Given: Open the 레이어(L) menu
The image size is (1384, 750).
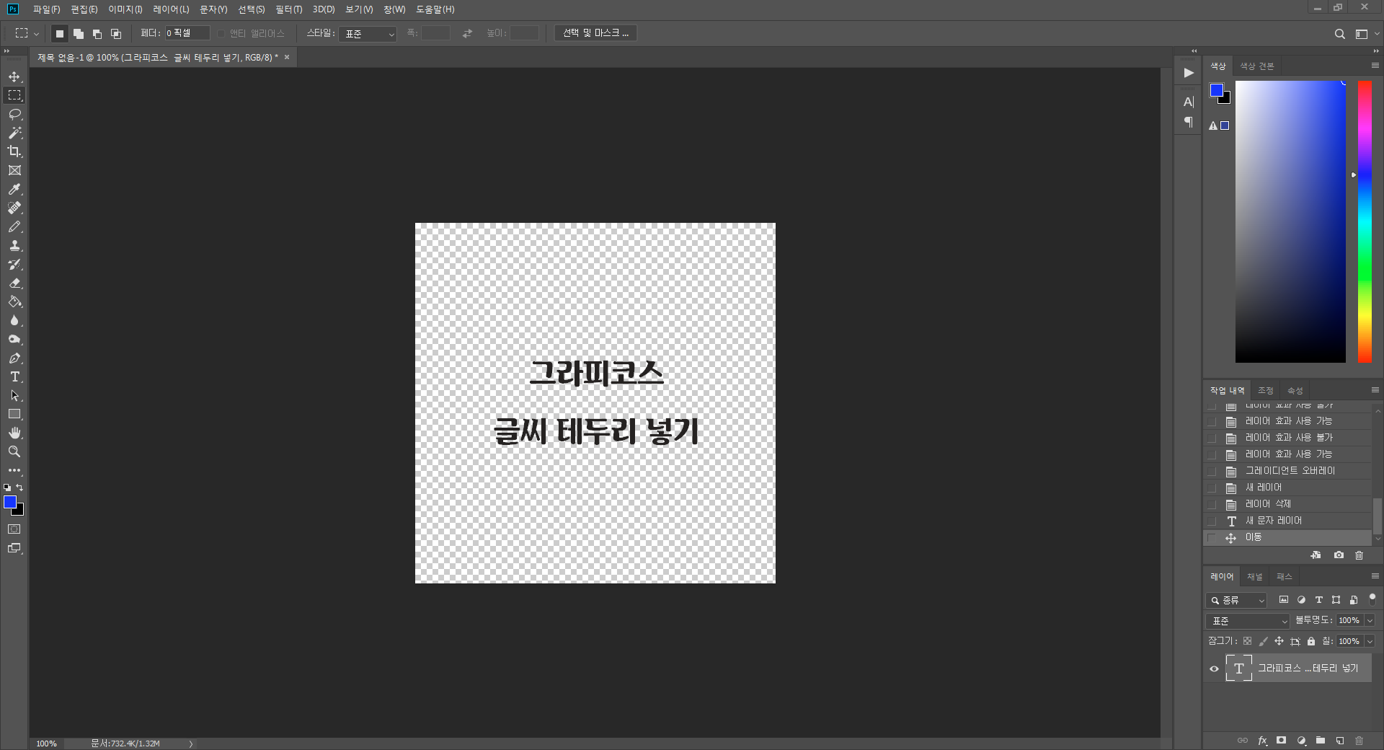Looking at the screenshot, I should tap(171, 9).
